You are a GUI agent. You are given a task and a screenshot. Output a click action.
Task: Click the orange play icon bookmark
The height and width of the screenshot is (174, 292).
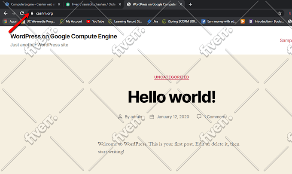[243, 21]
